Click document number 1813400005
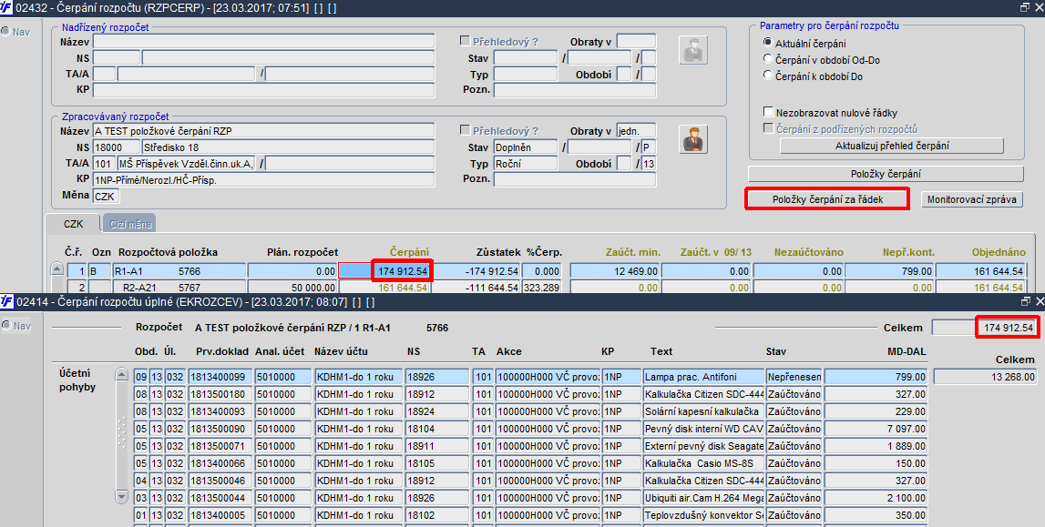The image size is (1045, 527). [x=221, y=515]
